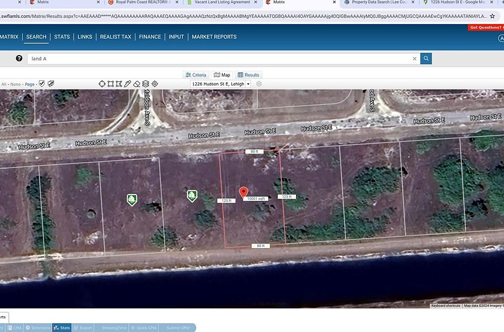Click the Export button in bottom bar

(83, 328)
